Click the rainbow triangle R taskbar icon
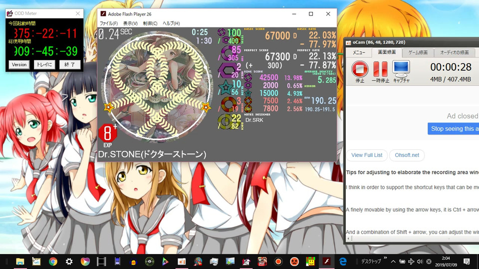Screen dimensions: 479x269 [x=165, y=262]
